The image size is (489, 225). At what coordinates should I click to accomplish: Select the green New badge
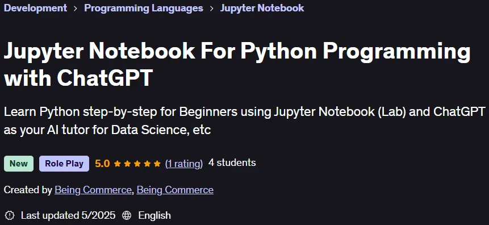19,164
